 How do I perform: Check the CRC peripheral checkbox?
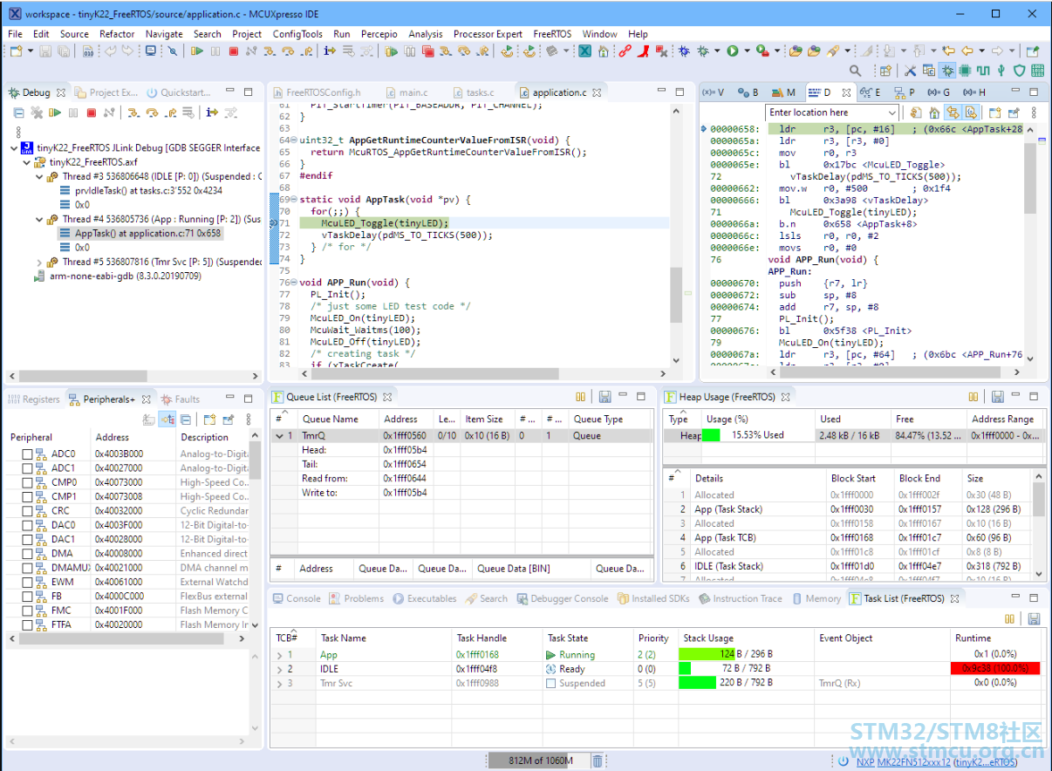[x=27, y=511]
